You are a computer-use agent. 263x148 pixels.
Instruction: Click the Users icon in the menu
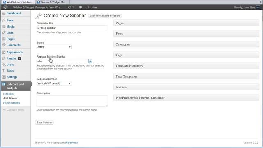point(4,65)
